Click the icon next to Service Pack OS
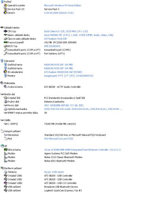Screen dimensions: 145x197 [x=6, y=9]
